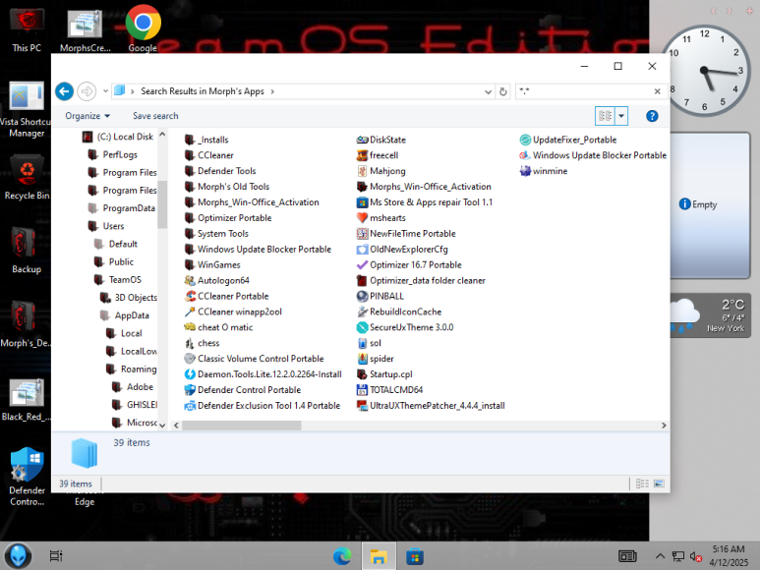Show hidden tray icons chevron
The image size is (760, 570).
point(660,556)
